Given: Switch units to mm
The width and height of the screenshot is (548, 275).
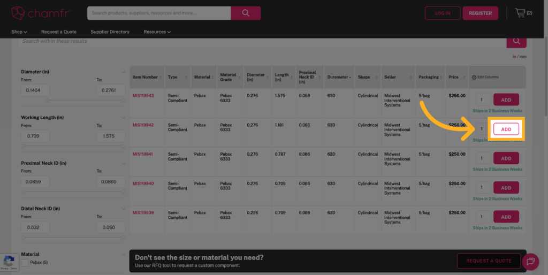Looking at the screenshot, I should pyautogui.click(x=523, y=57).
